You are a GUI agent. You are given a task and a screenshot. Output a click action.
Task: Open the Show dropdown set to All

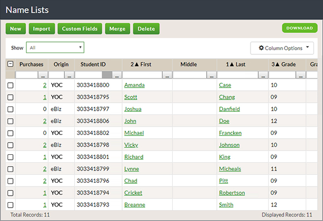(55, 48)
